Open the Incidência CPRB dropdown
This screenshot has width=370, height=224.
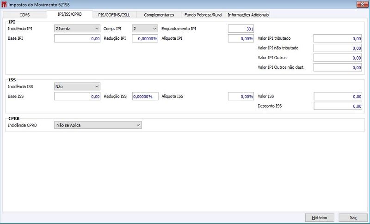[98, 125]
